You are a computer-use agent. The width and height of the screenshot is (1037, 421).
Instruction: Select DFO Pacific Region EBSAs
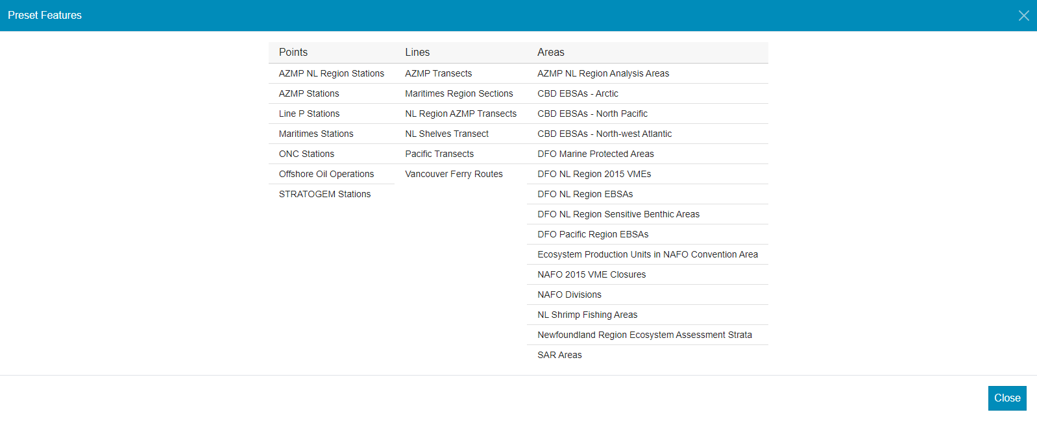pos(648,234)
